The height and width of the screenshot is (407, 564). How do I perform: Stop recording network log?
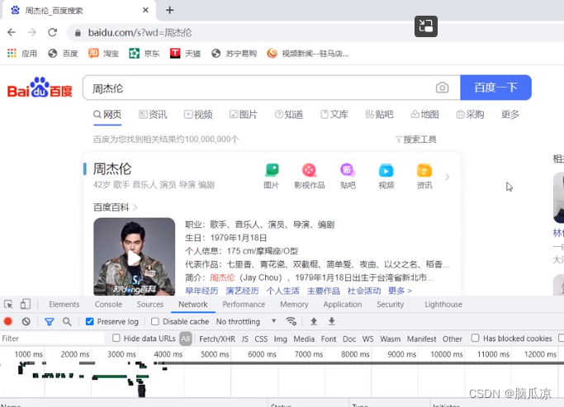[8, 321]
